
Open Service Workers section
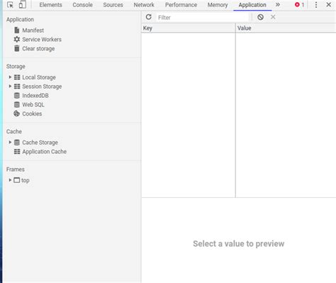point(42,40)
